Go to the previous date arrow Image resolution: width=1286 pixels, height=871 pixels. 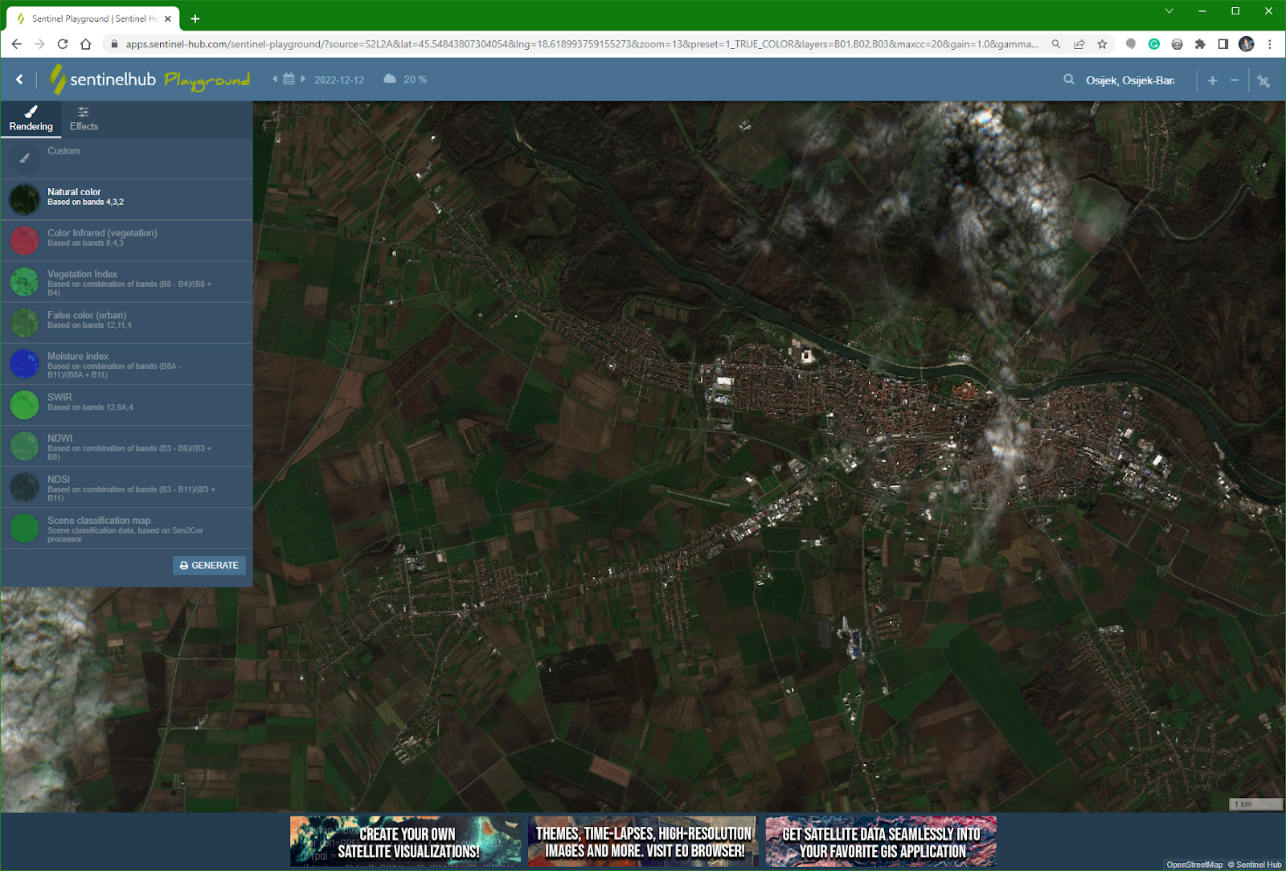click(x=275, y=79)
